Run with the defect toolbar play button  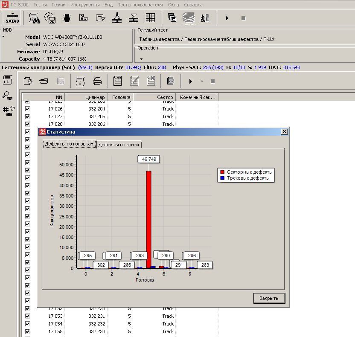click(x=190, y=81)
